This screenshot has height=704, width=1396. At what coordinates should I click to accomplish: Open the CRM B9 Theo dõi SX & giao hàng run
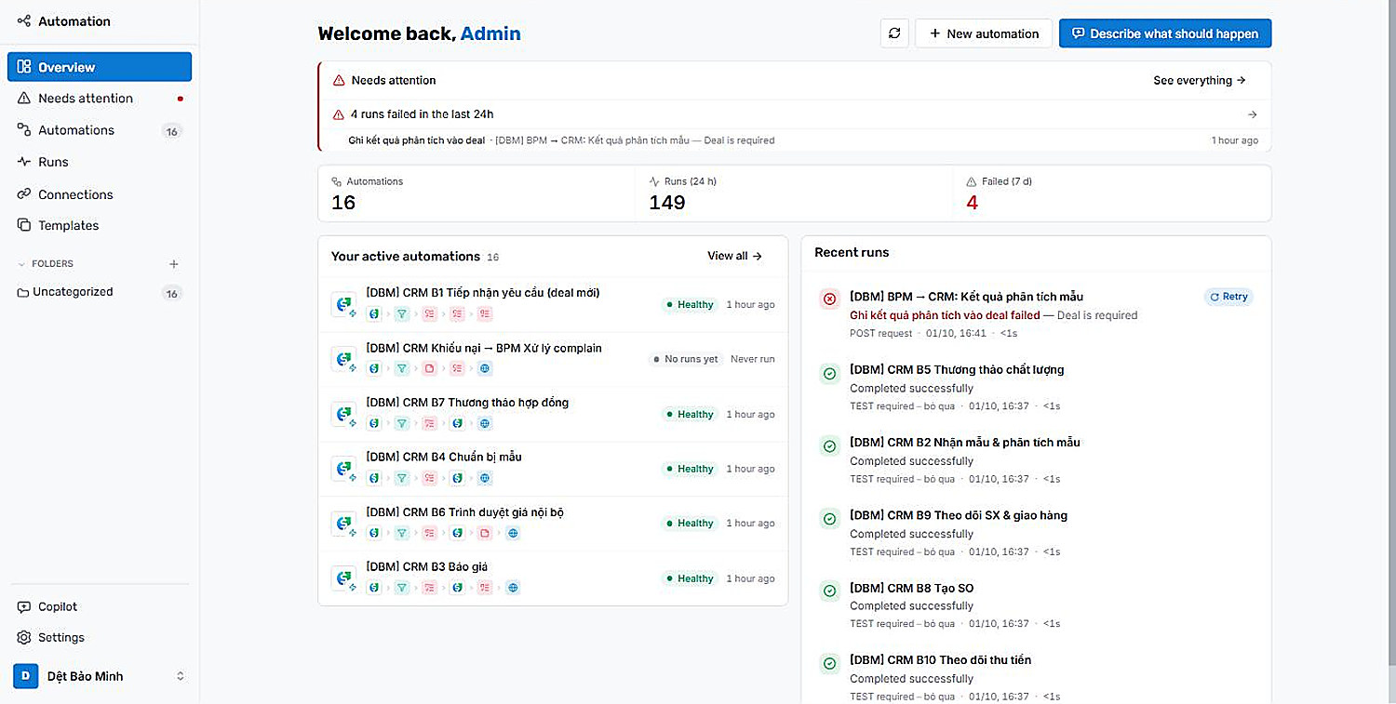click(x=1036, y=533)
